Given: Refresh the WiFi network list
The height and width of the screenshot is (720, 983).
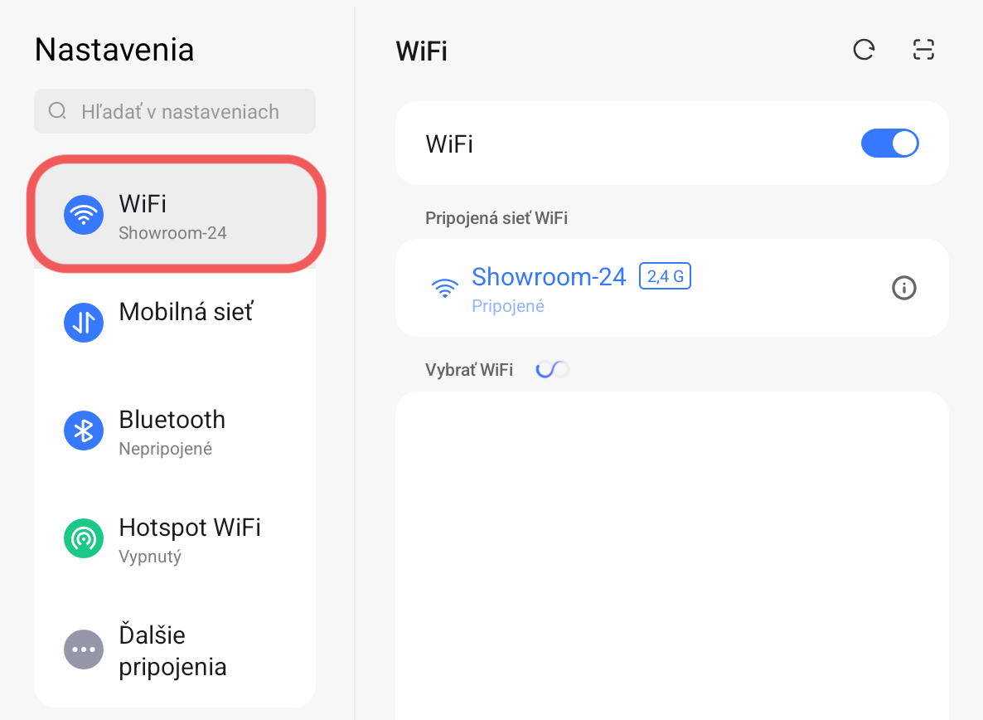Looking at the screenshot, I should click(x=864, y=50).
